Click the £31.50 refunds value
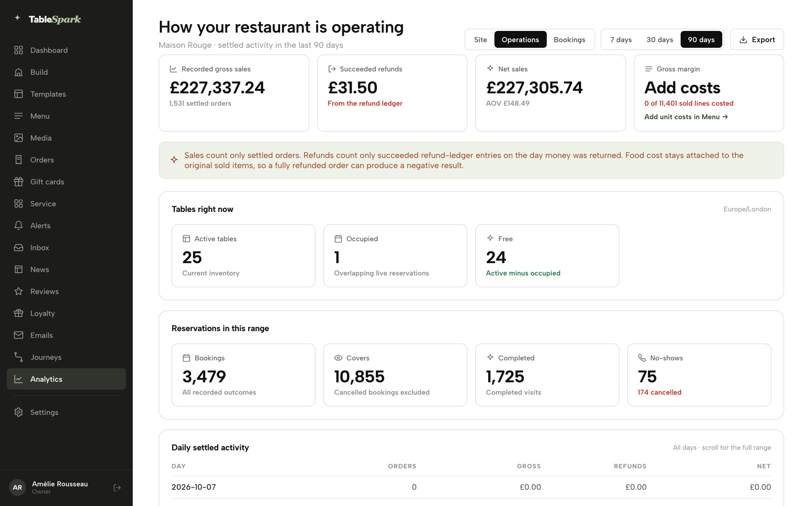Image resolution: width=810 pixels, height=506 pixels. [353, 88]
